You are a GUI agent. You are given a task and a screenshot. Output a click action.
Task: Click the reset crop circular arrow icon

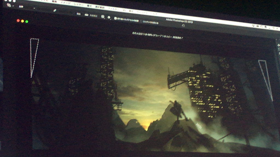183,25
